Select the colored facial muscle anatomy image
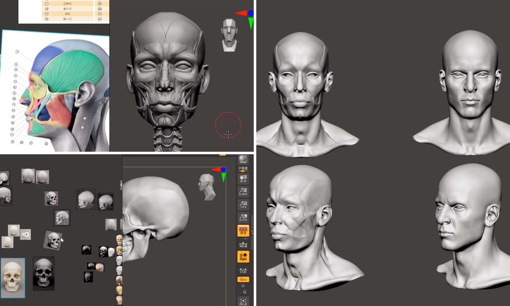This screenshot has height=306, width=510. (x=55, y=91)
